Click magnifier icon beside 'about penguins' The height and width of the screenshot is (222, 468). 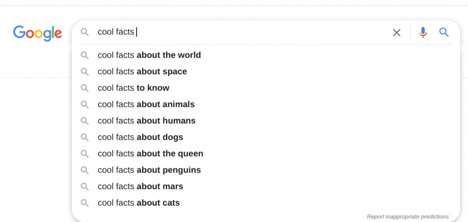pyautogui.click(x=85, y=170)
